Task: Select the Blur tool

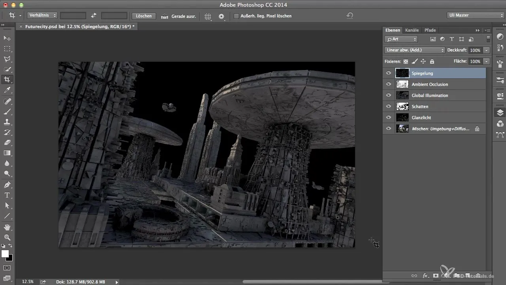Action: (7, 163)
